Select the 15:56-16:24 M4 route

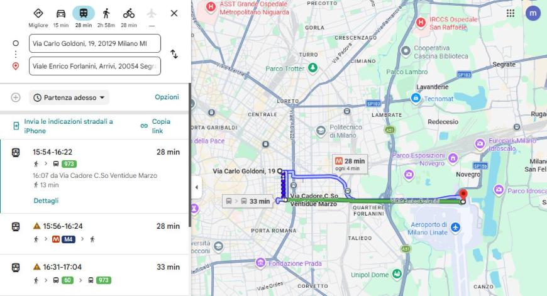95,234
